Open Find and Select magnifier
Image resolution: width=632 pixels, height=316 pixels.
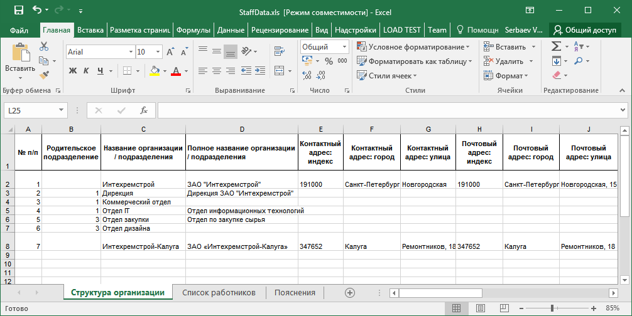579,61
